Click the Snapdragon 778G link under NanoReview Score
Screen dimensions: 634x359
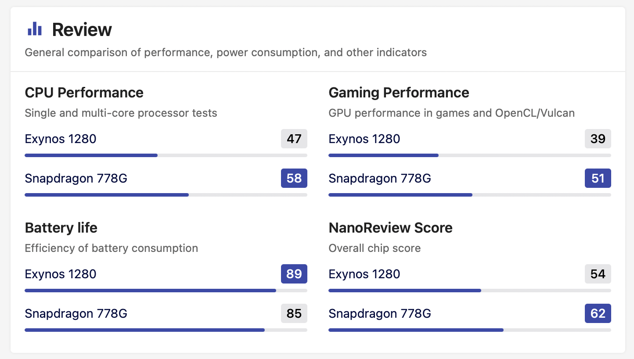click(380, 314)
